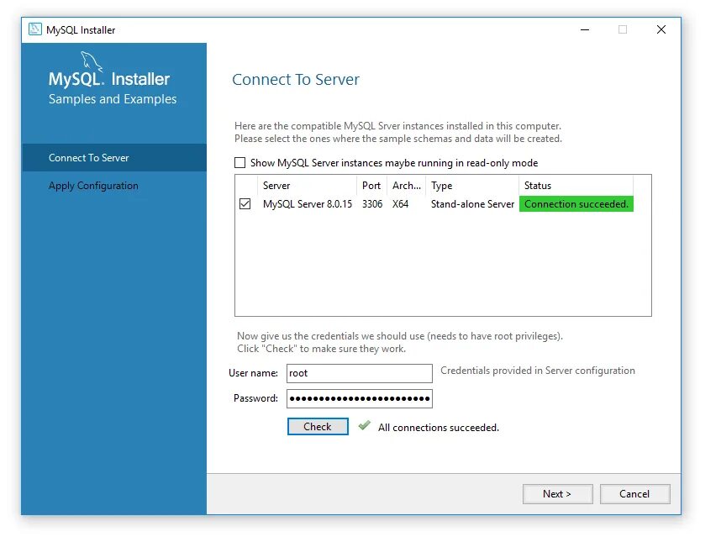
Task: Focus the User name field
Action: [x=360, y=373]
